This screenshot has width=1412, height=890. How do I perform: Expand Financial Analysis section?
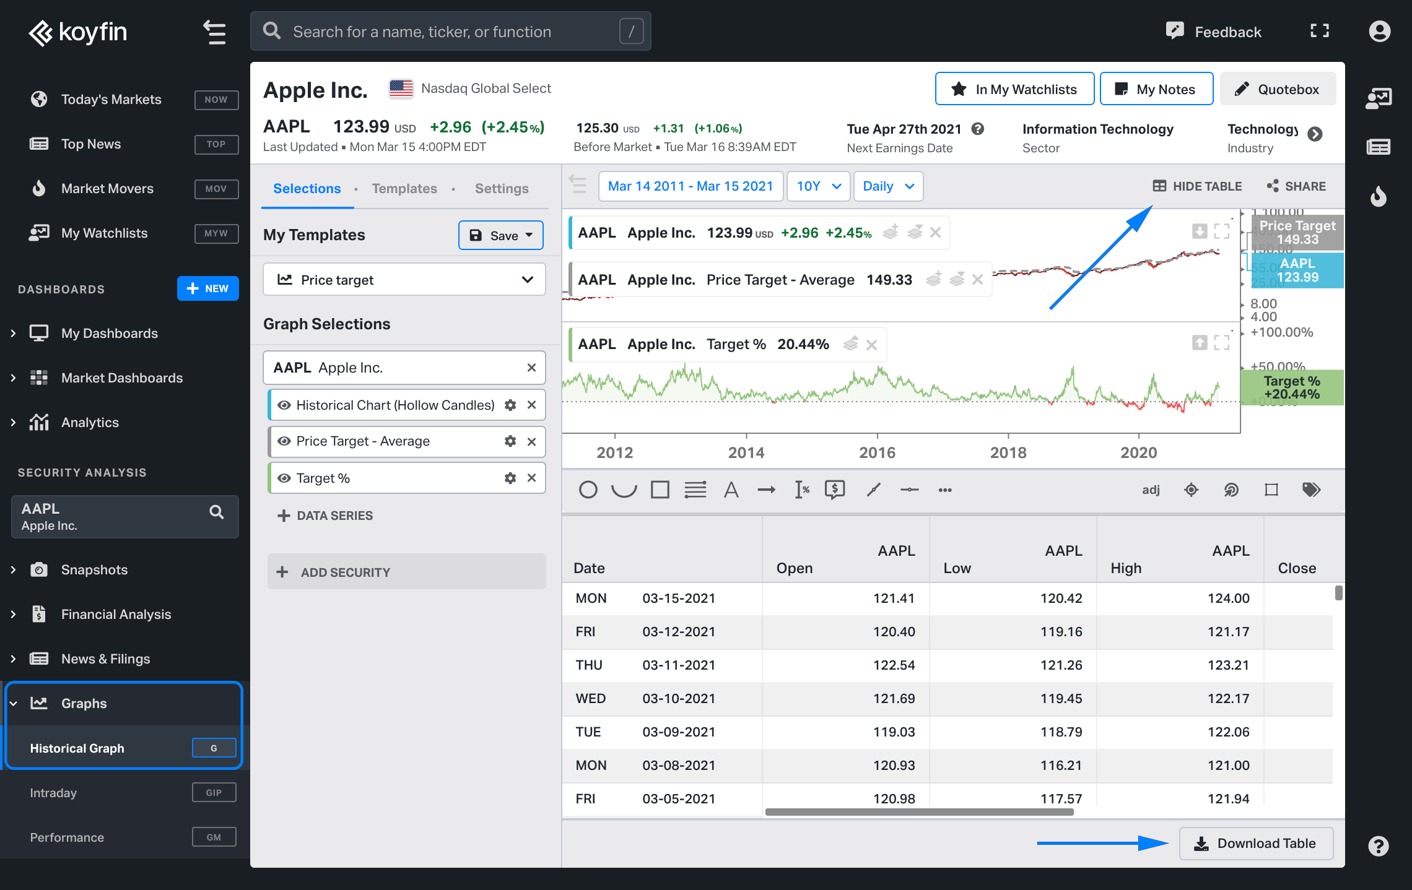pyautogui.click(x=14, y=615)
